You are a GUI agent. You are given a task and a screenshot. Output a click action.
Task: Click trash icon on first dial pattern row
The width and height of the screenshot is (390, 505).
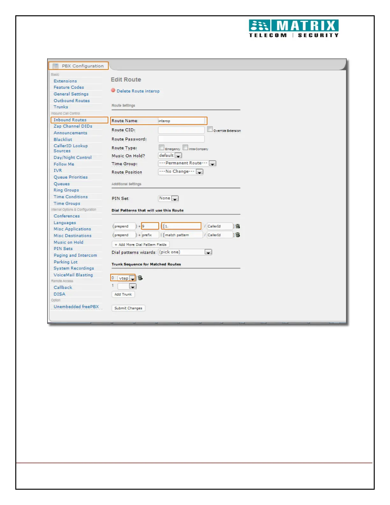click(x=238, y=226)
